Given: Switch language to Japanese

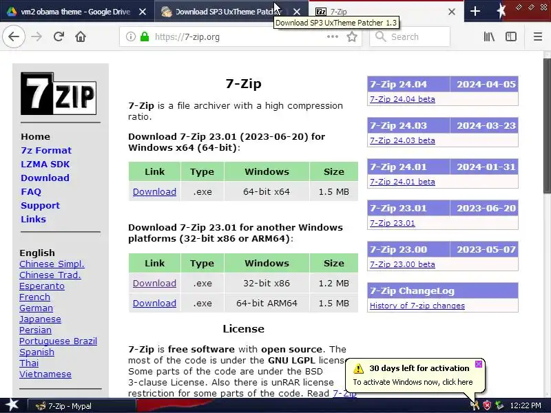Looking at the screenshot, I should pyautogui.click(x=40, y=319).
